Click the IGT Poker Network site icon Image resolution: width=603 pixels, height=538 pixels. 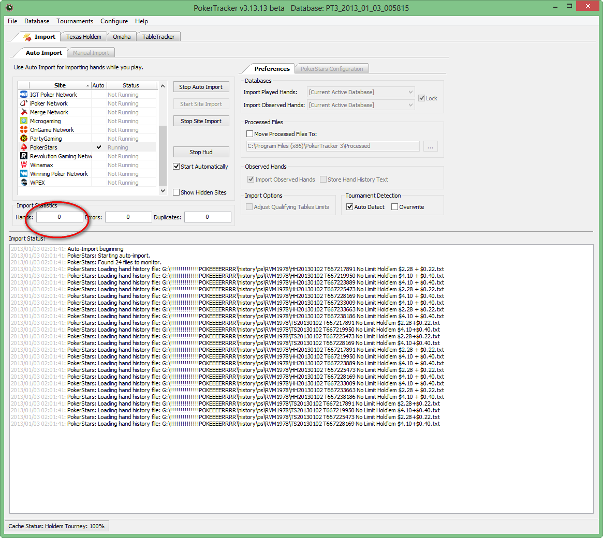24,95
